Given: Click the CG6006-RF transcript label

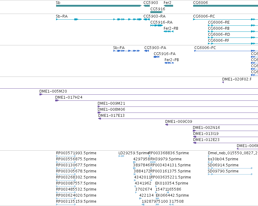Looking at the screenshot, I should click(219, 41).
